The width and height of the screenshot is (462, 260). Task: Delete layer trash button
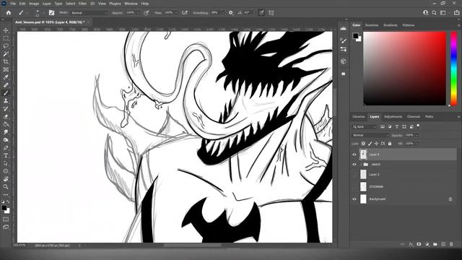(x=451, y=244)
